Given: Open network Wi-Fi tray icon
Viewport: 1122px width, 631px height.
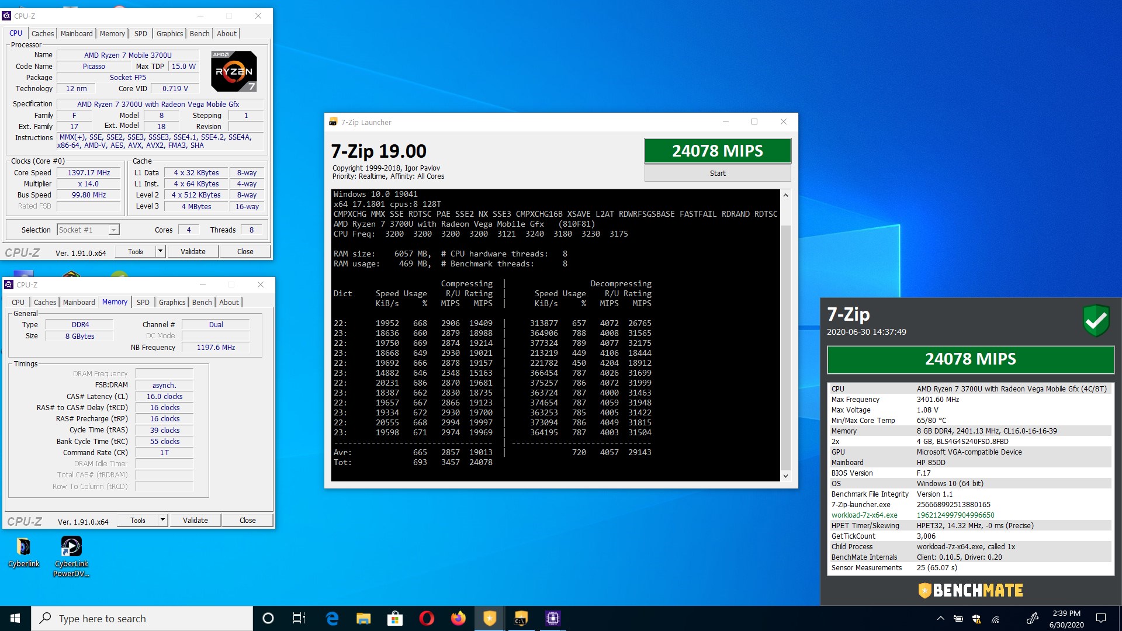Looking at the screenshot, I should (x=995, y=618).
